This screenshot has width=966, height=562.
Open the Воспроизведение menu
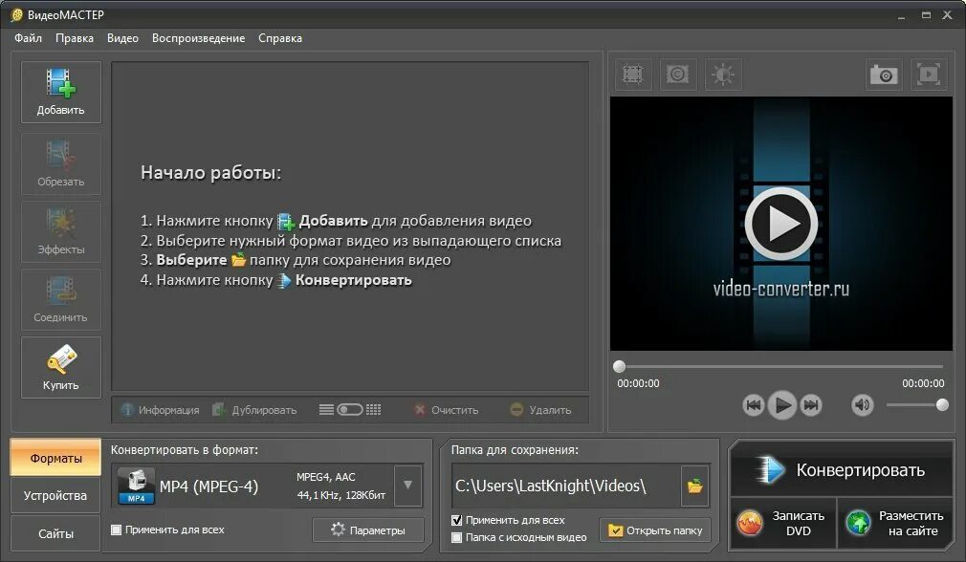pos(198,38)
